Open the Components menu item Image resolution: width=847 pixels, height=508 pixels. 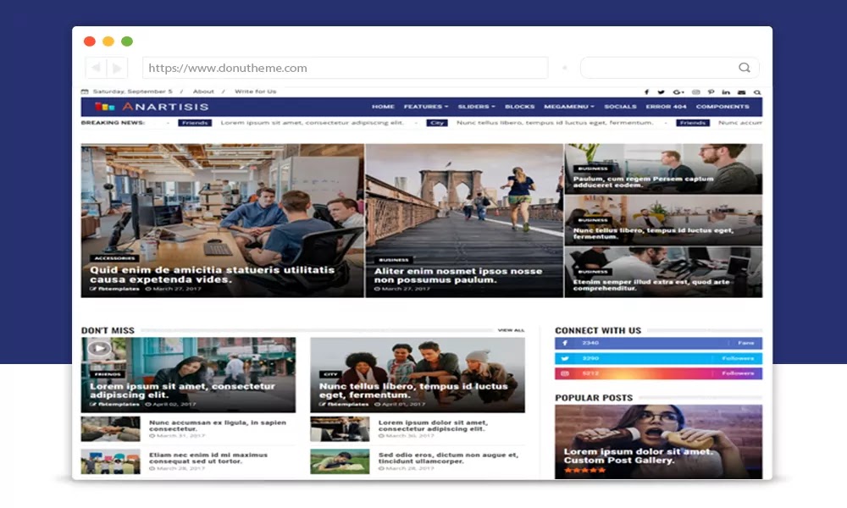(x=722, y=107)
